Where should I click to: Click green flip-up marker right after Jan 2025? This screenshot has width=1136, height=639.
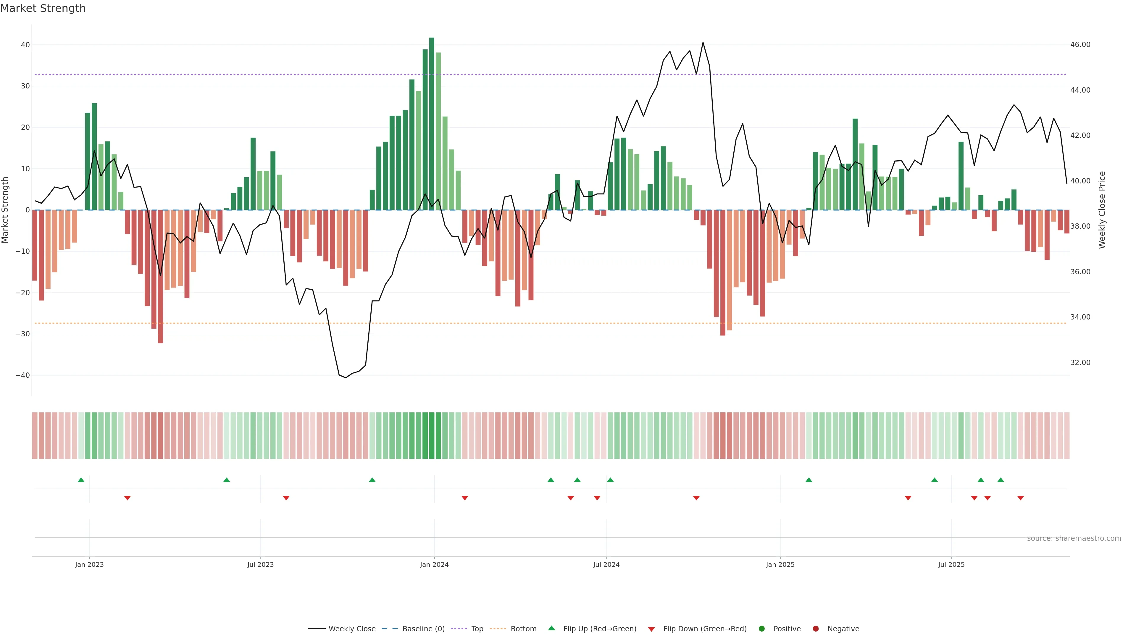pyautogui.click(x=809, y=480)
